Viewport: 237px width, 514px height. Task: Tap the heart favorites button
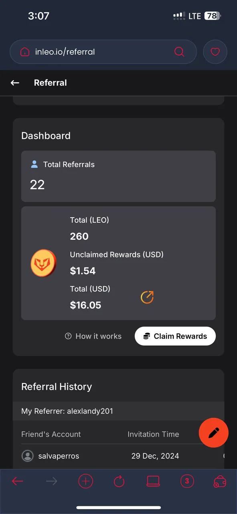pyautogui.click(x=215, y=52)
